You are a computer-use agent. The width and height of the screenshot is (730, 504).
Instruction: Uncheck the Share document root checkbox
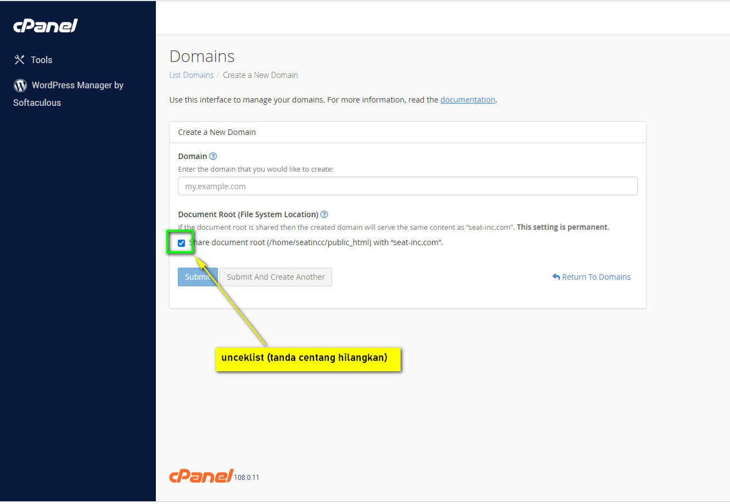181,243
